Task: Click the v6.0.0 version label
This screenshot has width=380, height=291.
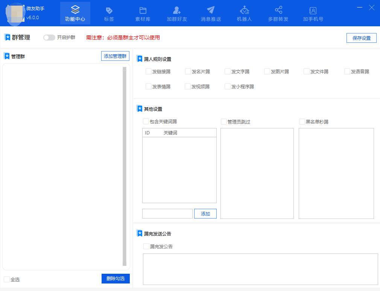Action: [32, 17]
